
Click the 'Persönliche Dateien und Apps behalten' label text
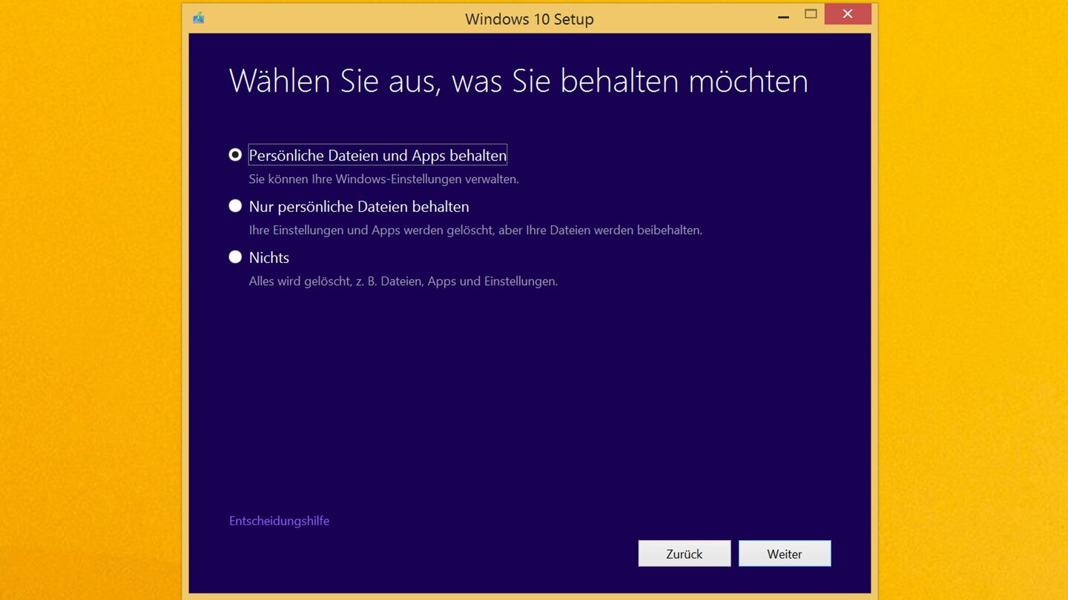pyautogui.click(x=378, y=156)
